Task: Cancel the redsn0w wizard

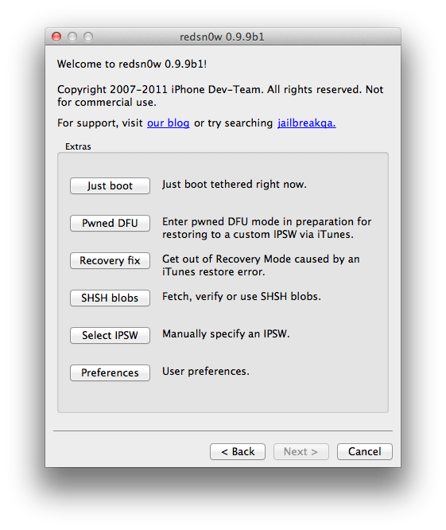Action: [365, 451]
